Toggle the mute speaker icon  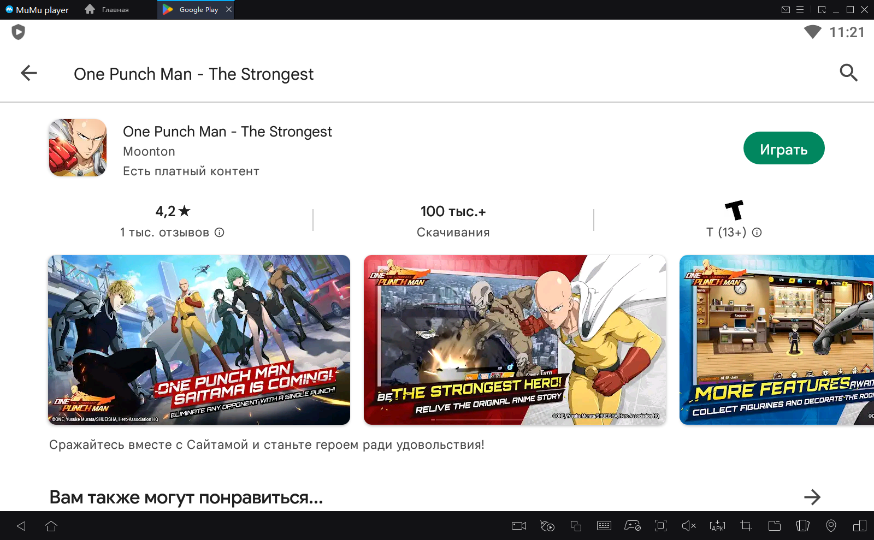688,526
